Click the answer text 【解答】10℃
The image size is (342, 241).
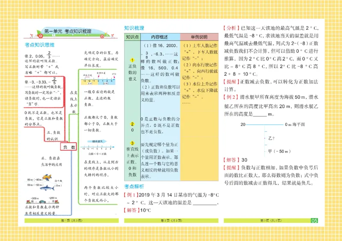[x=137, y=210]
